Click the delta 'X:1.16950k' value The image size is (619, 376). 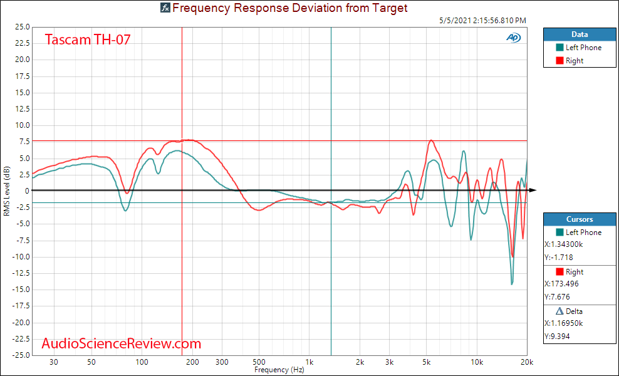[x=564, y=323]
